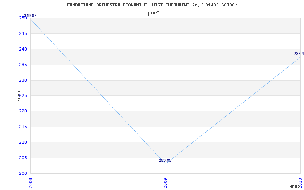Click the Importi subtitle text

[x=152, y=13]
